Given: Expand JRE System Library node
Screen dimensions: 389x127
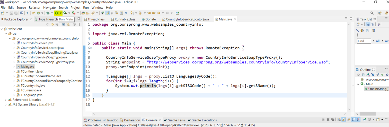Looking at the screenshot, I should pos(6,104).
